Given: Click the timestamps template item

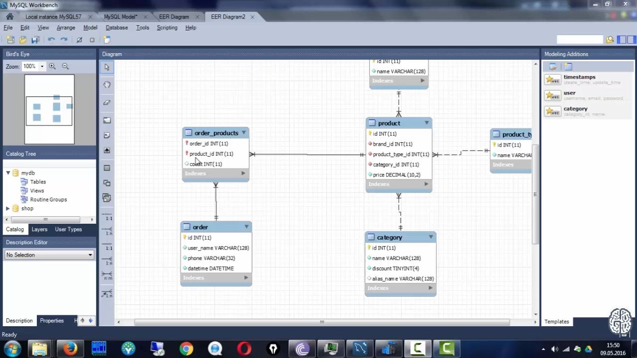Looking at the screenshot, I should (x=580, y=80).
